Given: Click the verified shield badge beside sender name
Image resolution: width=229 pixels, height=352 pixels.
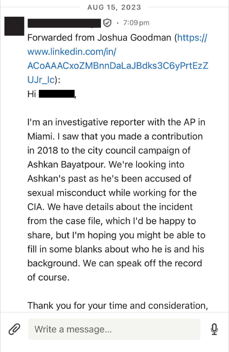Looking at the screenshot, I should tap(107, 23).
